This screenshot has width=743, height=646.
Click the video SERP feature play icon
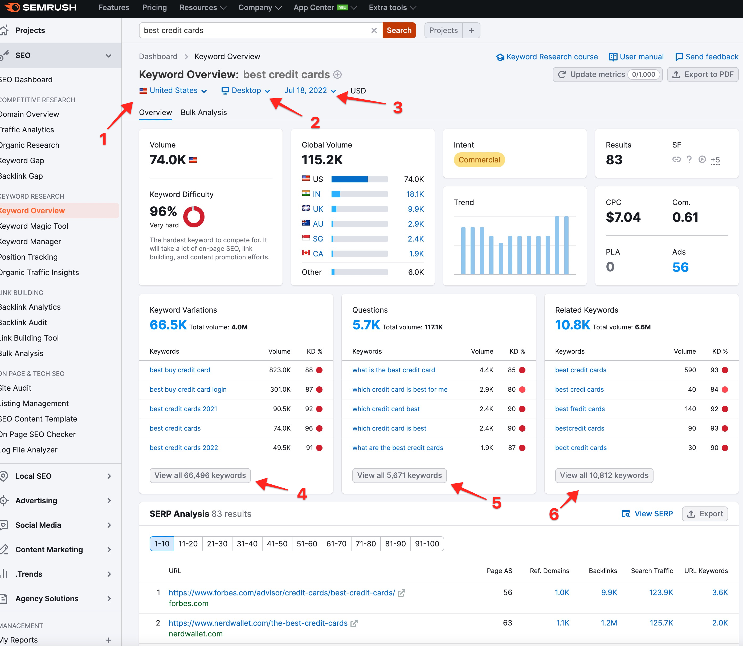coord(702,159)
